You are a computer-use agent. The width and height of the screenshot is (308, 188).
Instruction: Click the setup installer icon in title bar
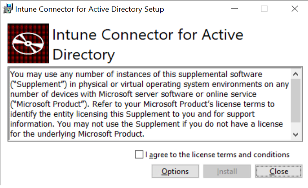tap(8, 9)
